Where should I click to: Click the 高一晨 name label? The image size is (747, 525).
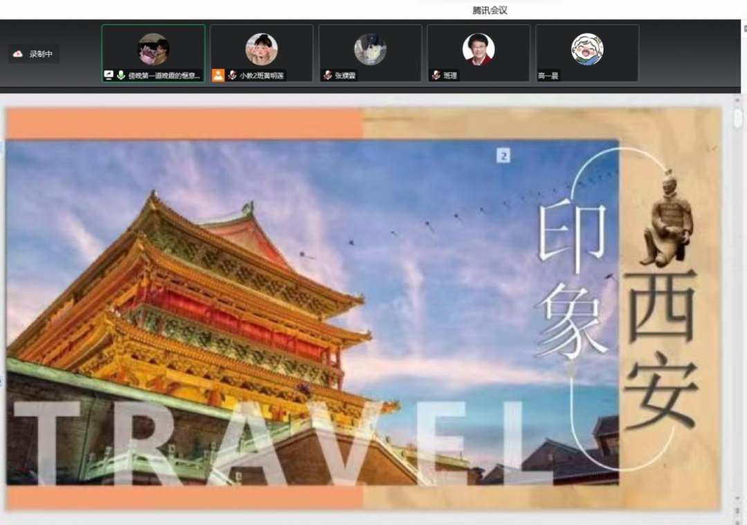548,76
